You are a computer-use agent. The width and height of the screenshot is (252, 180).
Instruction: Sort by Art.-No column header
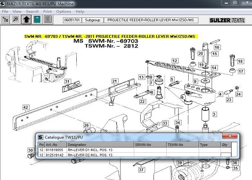(x=55, y=145)
